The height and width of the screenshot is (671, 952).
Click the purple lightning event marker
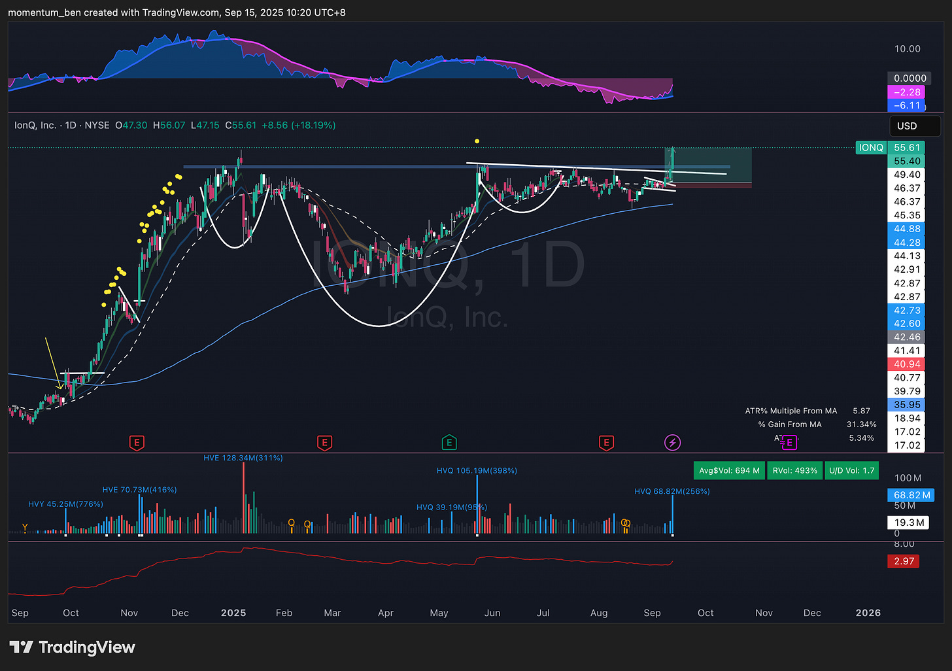click(x=672, y=443)
